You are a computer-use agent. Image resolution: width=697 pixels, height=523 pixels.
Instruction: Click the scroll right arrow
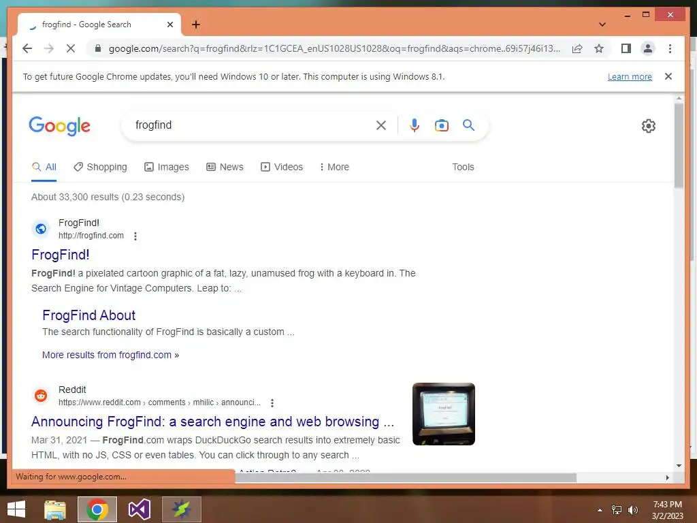667,477
